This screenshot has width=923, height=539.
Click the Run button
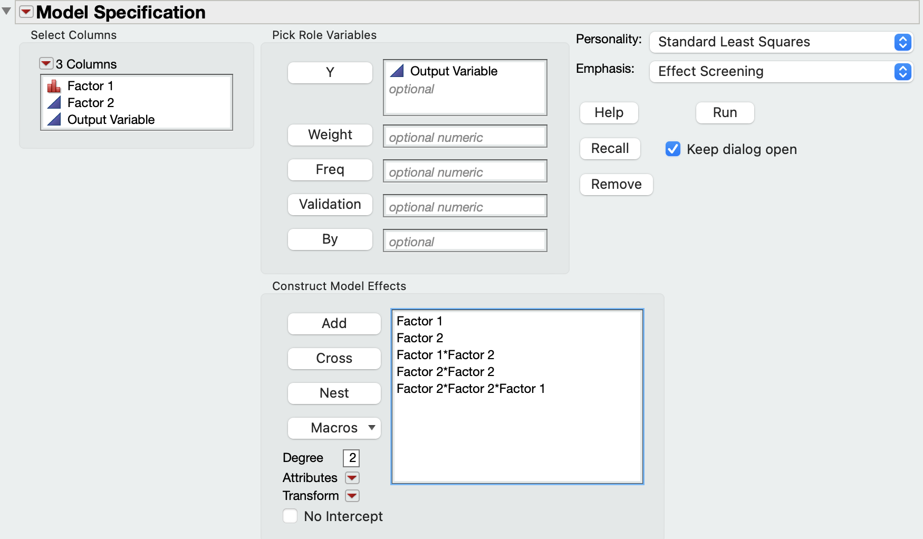coord(725,113)
